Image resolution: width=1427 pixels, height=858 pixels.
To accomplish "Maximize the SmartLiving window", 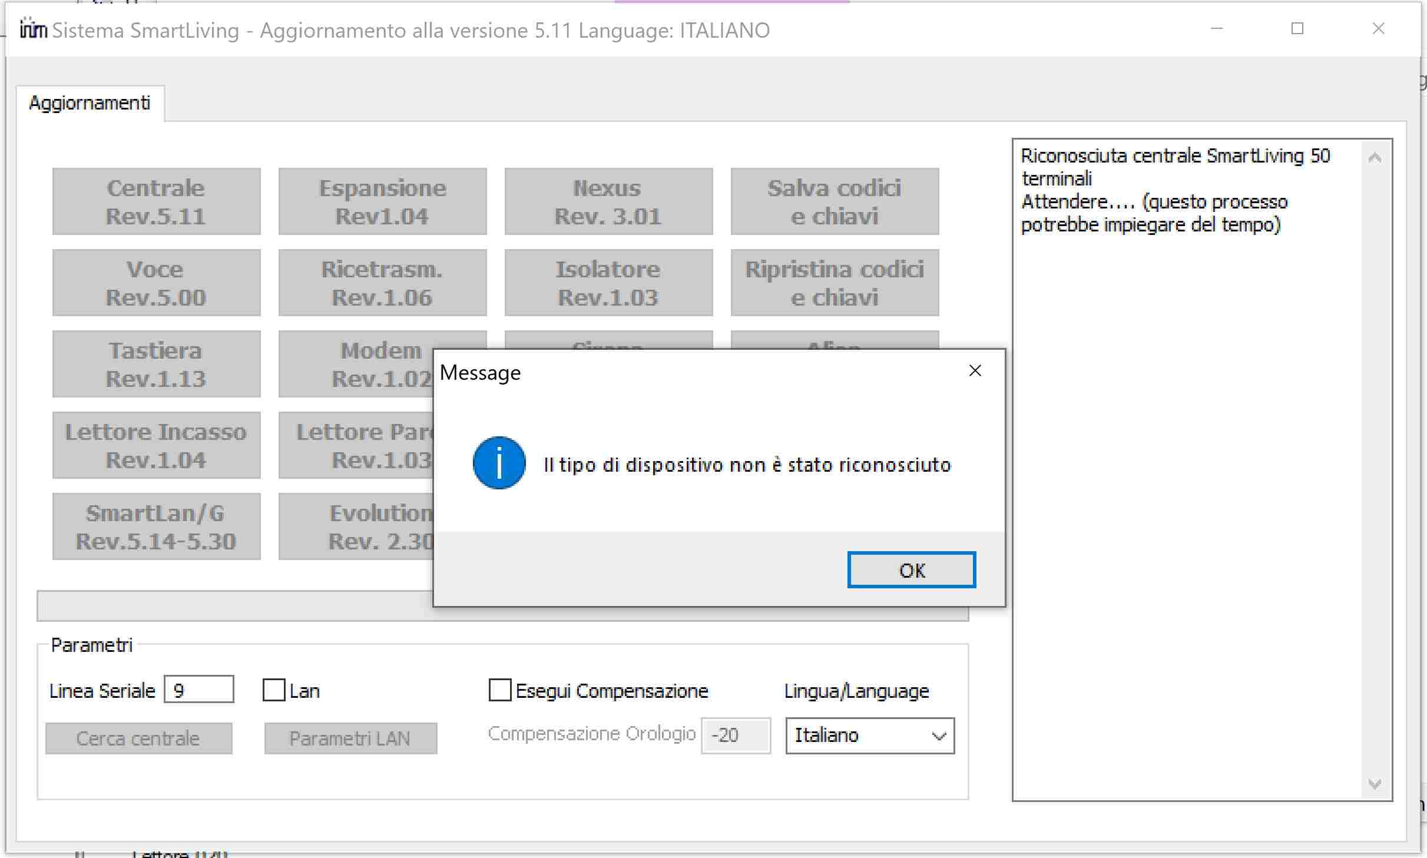I will coord(1297,29).
